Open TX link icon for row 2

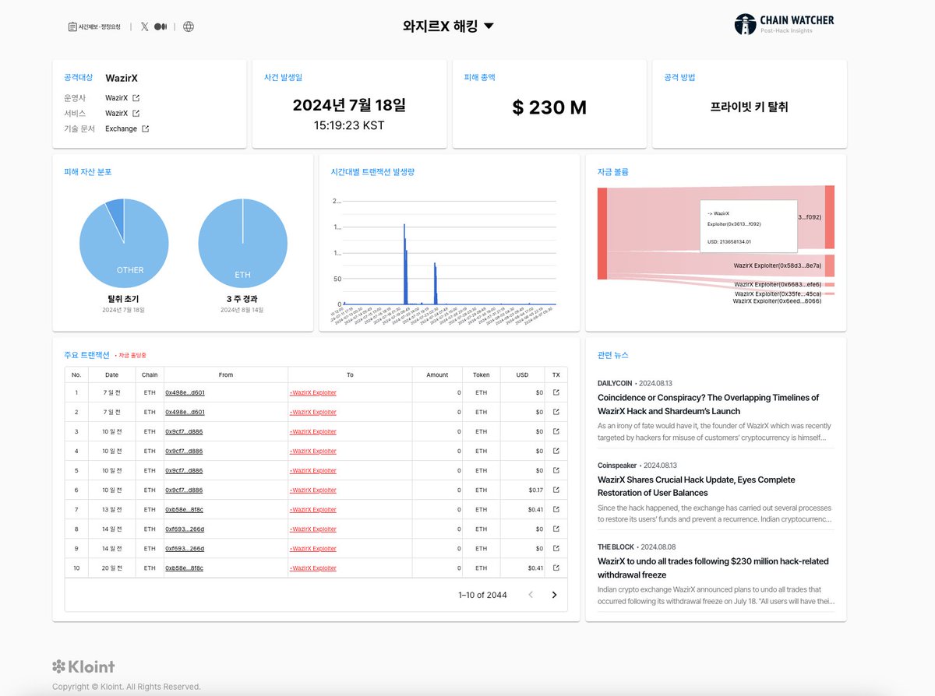point(556,412)
